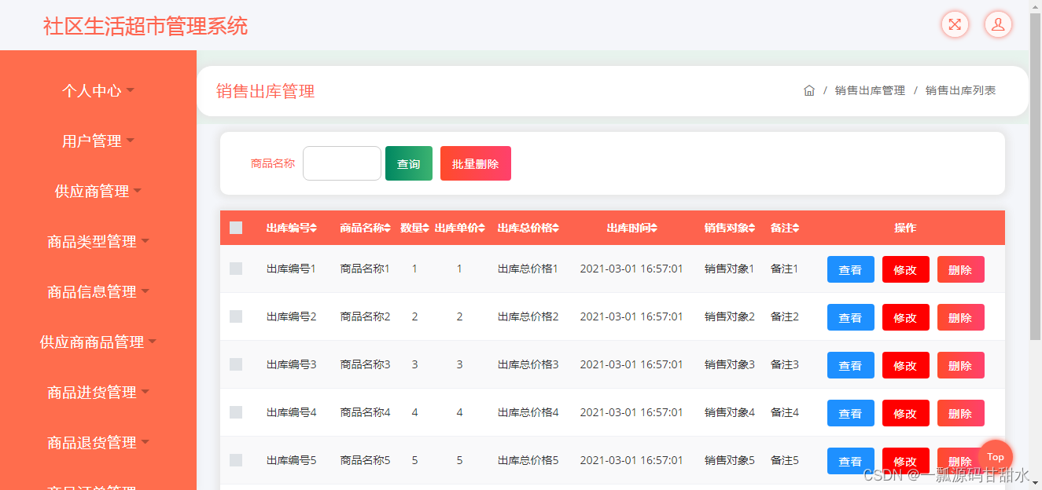Viewport: 1042px width, 490px height.
Task: Expand the 供应商管理 sidebar menu
Action: [x=98, y=191]
